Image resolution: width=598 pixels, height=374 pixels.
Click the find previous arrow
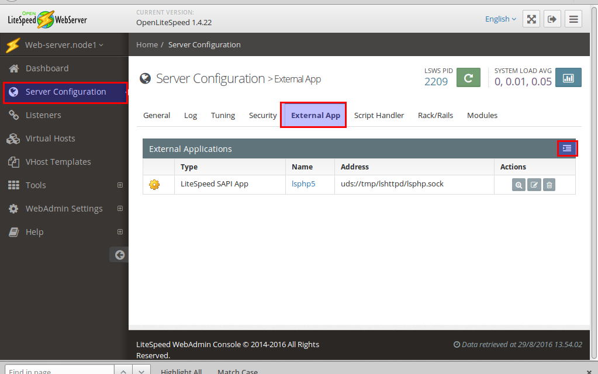click(x=123, y=370)
